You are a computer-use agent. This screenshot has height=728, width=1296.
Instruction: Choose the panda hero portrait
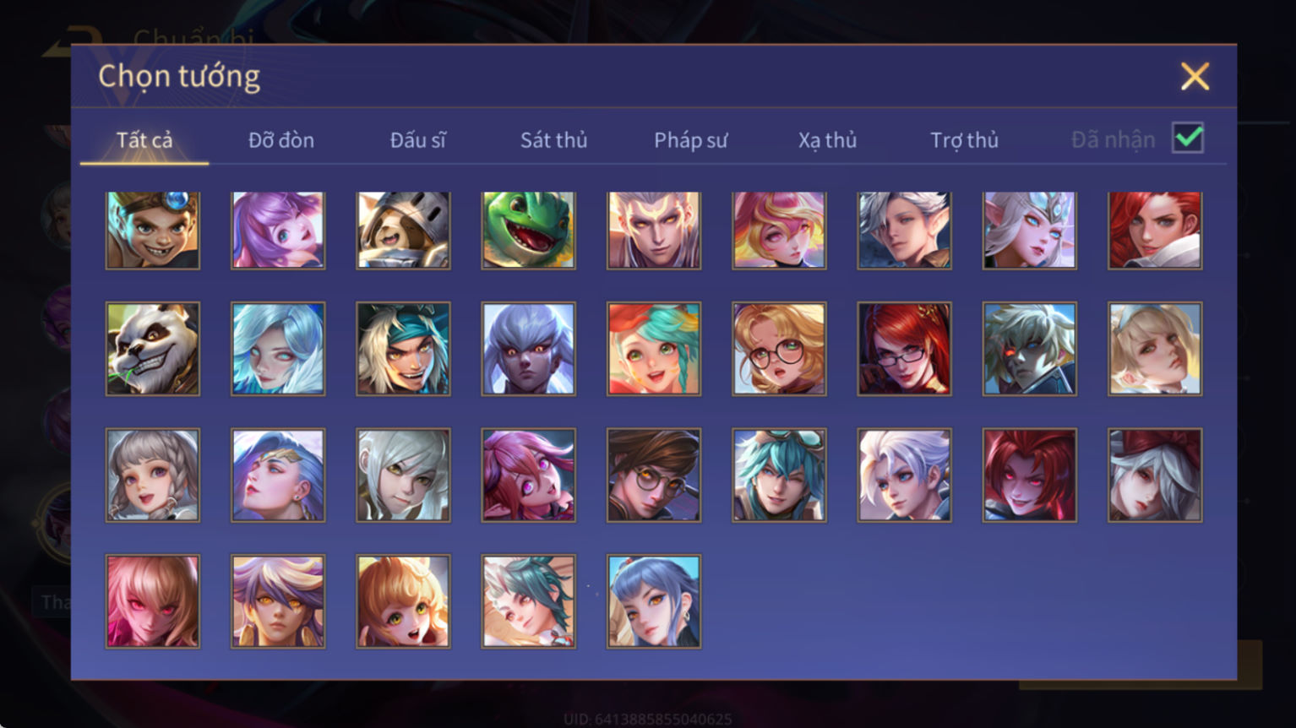153,349
